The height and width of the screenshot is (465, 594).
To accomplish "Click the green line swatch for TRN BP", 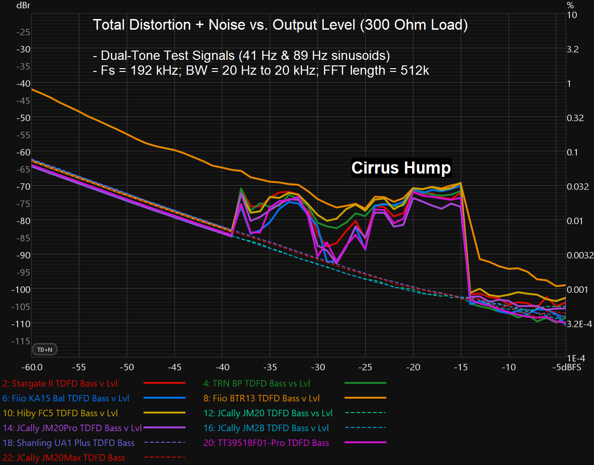I will pyautogui.click(x=366, y=383).
